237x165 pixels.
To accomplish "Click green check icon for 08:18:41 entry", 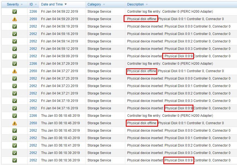I will [x=15, y=145].
